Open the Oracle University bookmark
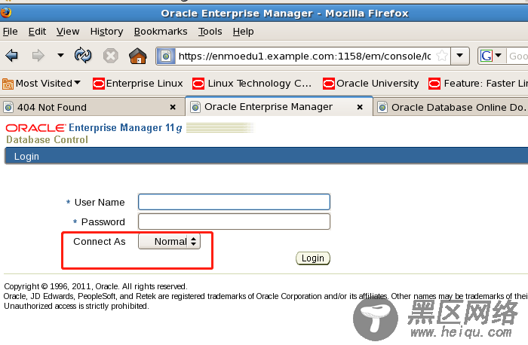This screenshot has height=345, width=528. click(371, 83)
